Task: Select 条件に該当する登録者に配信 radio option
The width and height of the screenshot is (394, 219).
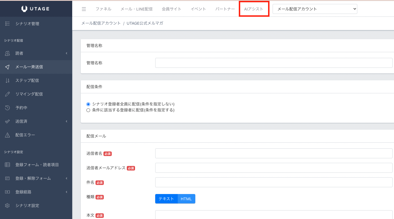Action: [88, 110]
